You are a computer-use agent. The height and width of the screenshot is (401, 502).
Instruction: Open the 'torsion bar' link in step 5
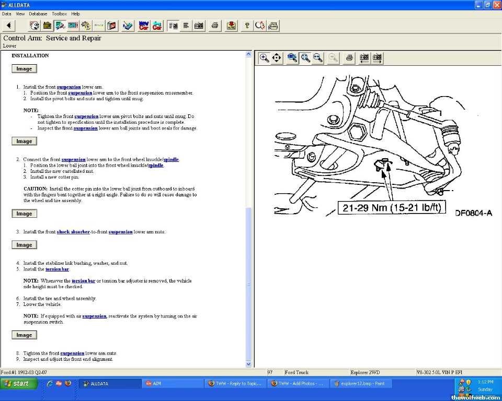pyautogui.click(x=57, y=269)
